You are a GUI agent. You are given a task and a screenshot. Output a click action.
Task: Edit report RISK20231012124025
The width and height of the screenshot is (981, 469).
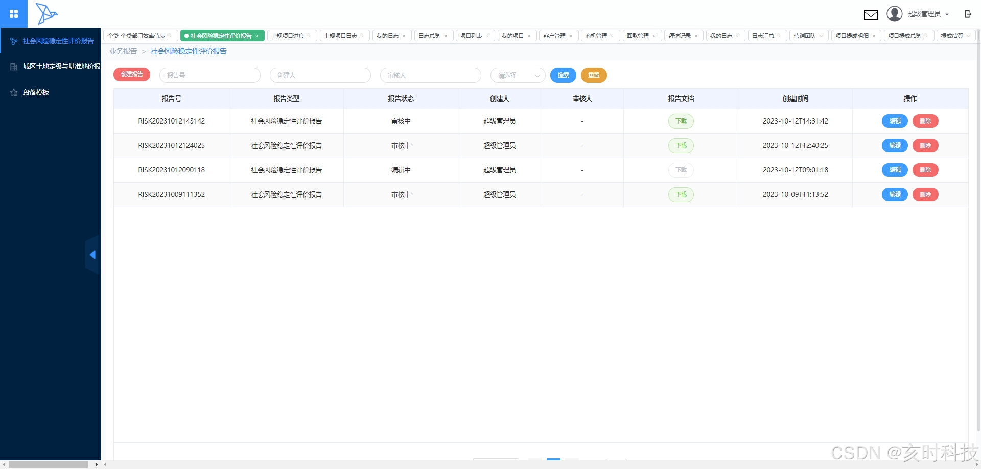pos(895,146)
